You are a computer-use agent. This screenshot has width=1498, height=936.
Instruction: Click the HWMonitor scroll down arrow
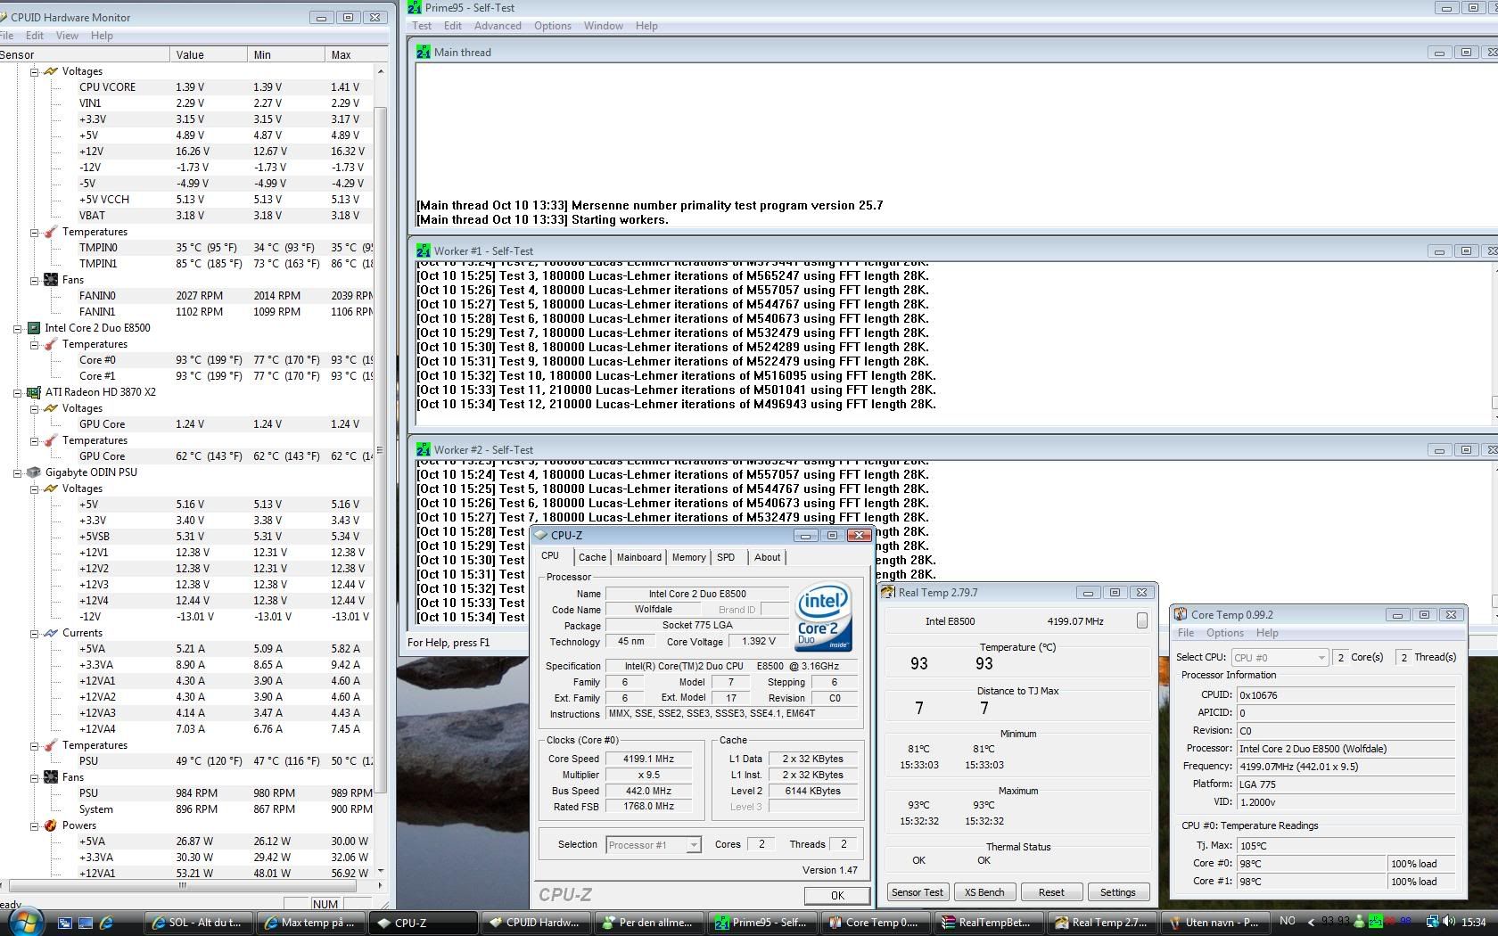click(381, 871)
